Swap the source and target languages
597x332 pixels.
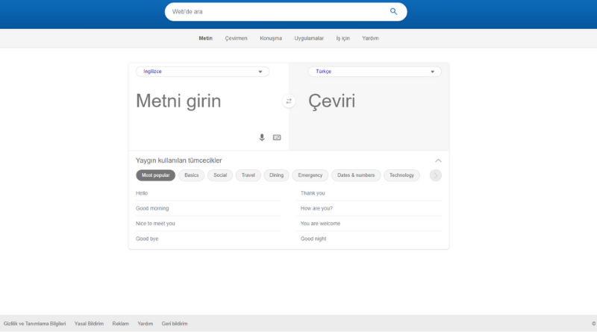coord(289,101)
